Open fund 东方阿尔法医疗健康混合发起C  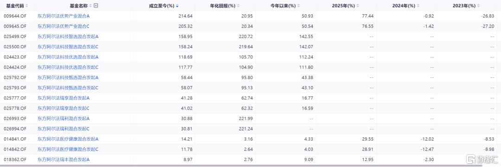[x=68, y=149]
